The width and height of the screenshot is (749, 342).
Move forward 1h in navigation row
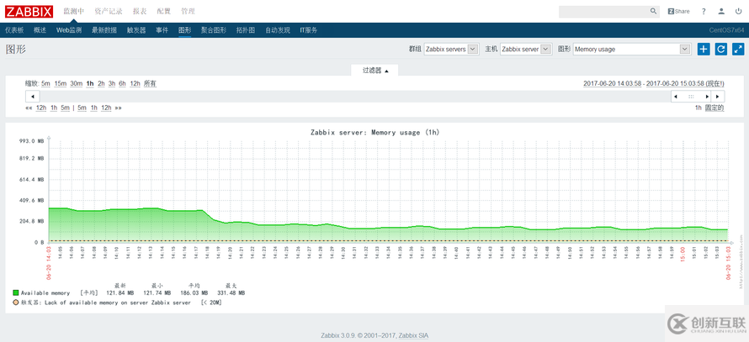tap(94, 108)
